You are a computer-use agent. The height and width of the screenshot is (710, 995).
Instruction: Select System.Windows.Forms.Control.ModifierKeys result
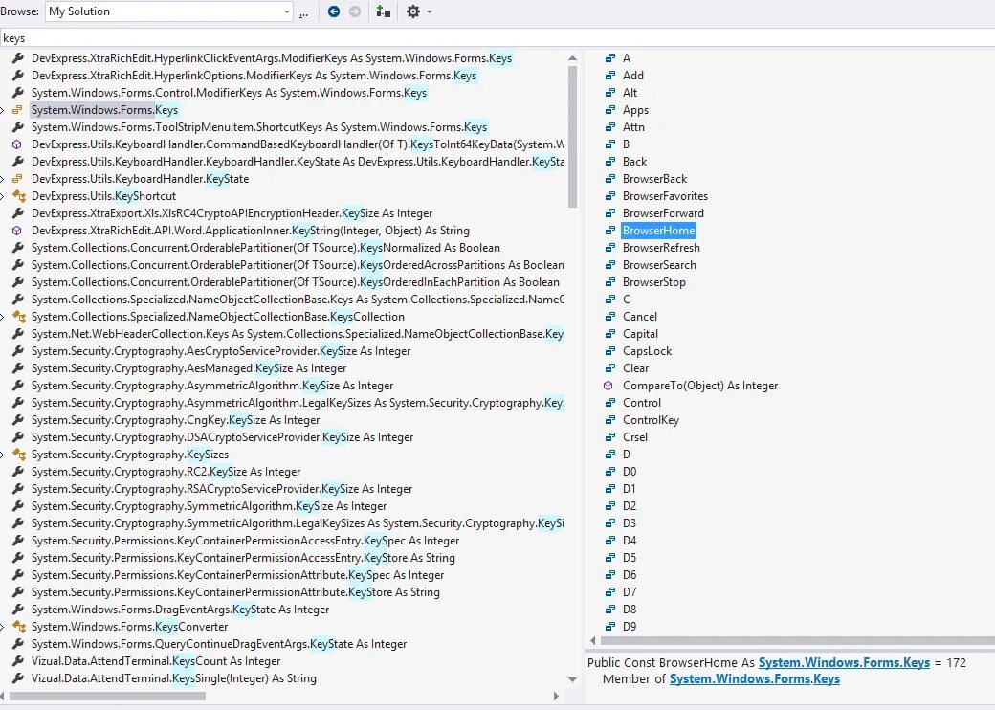point(229,93)
